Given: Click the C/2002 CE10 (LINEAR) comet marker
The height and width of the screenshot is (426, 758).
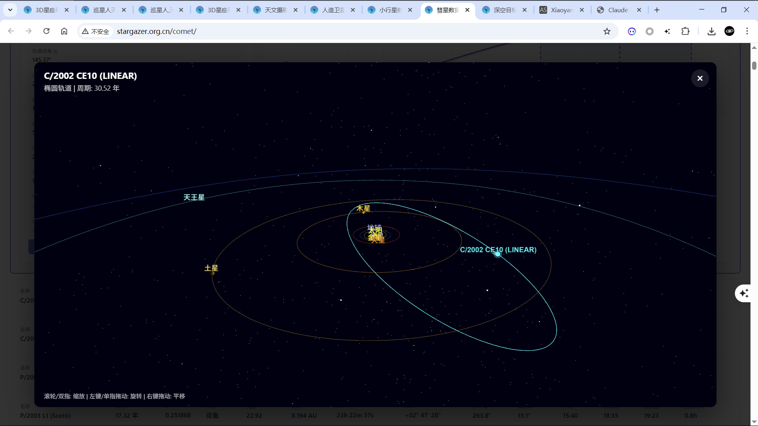Looking at the screenshot, I should click(497, 254).
